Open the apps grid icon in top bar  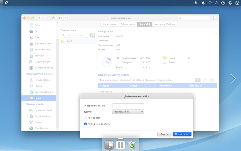tap(196, 3)
